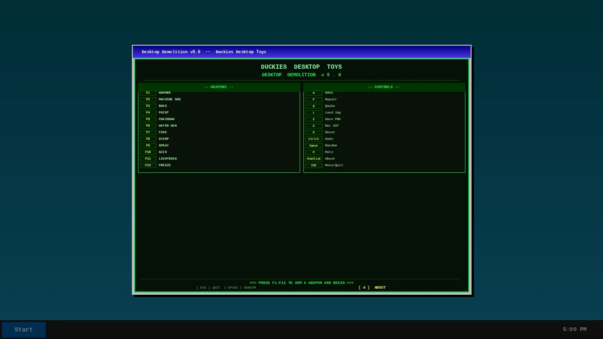Select the SPRAY weapon label
This screenshot has width=603, height=339.
[x=163, y=145]
